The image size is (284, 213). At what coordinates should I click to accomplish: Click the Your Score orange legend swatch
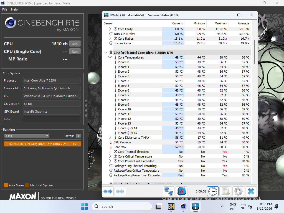click(6, 185)
